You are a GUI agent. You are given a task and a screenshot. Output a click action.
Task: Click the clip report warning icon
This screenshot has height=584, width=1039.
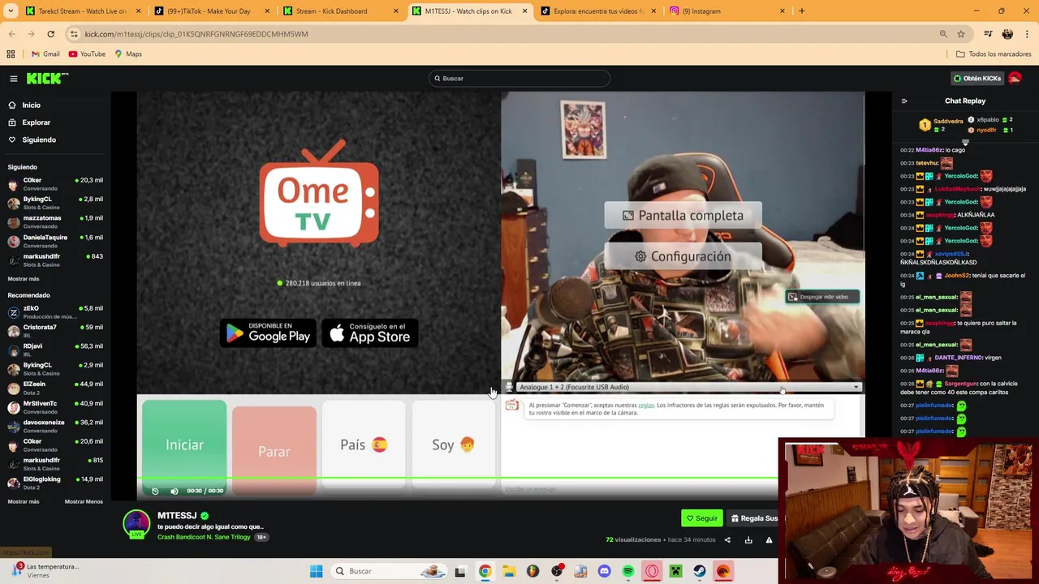pos(769,540)
